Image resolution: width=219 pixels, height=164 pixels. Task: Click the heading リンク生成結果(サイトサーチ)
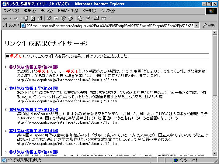pyautogui.click(x=46, y=44)
